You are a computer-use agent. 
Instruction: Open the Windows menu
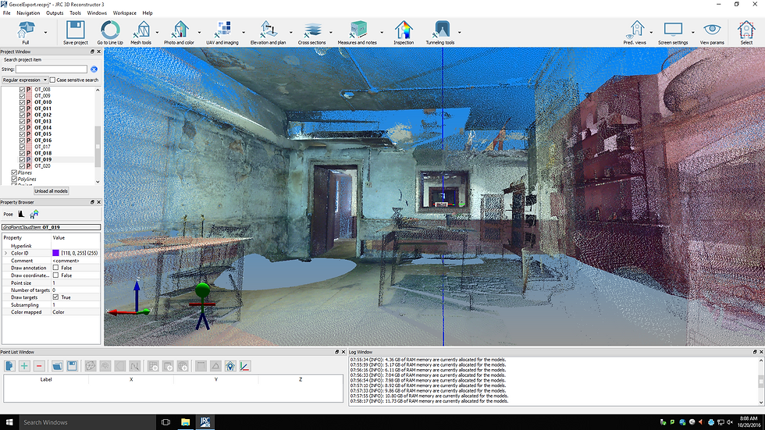[x=97, y=13]
